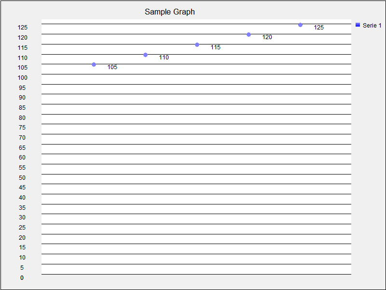Select the data point labeled 110
Screen dimensions: 386x290
[145, 54]
